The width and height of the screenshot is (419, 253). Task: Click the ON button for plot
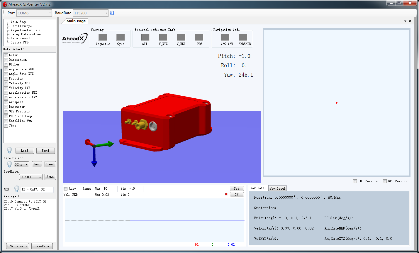(237, 195)
